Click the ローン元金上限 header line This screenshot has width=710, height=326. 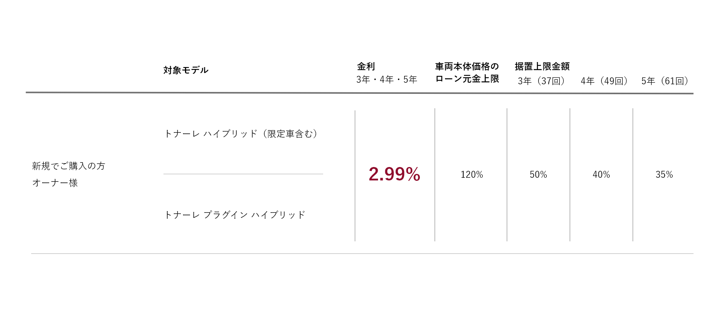point(467,79)
